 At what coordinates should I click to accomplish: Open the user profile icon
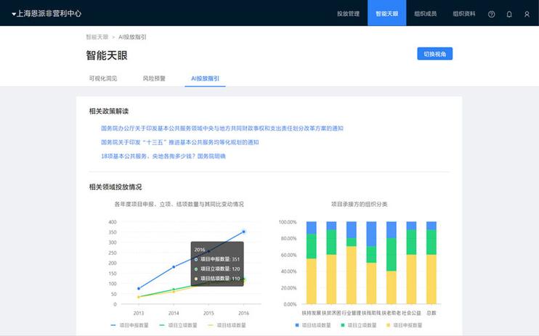[527, 14]
